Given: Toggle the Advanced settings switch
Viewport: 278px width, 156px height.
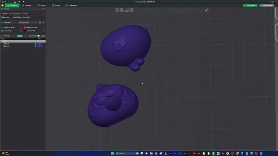Looking at the screenshot, I should pos(39,36).
